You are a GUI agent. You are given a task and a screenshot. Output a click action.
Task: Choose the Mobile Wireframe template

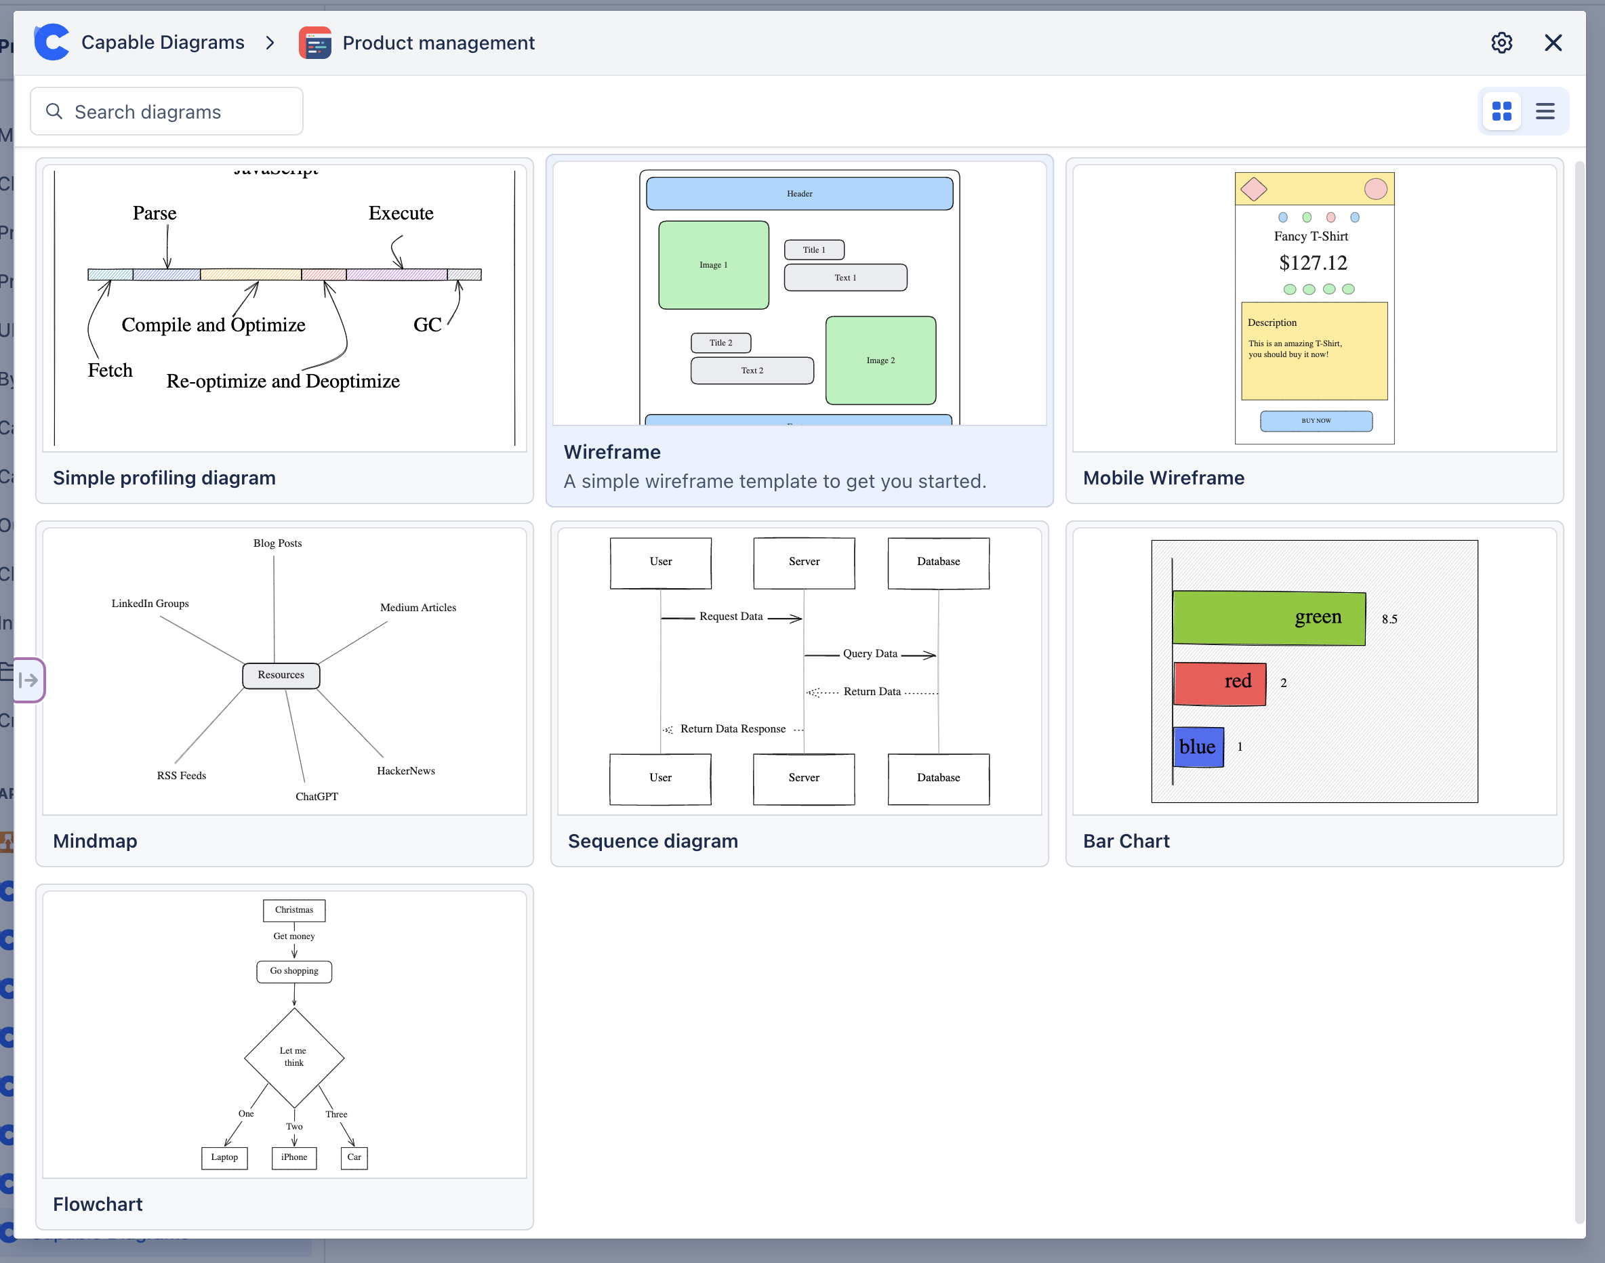1314,331
